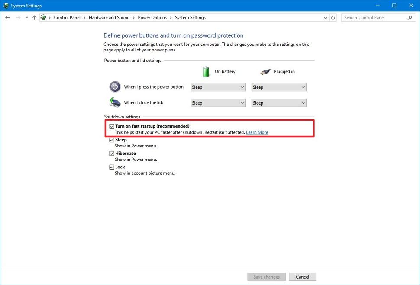Click the search magnifier icon

(410, 18)
